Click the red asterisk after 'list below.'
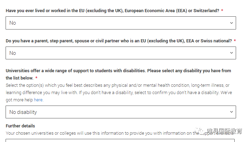The height and width of the screenshot is (142, 250). (37, 78)
